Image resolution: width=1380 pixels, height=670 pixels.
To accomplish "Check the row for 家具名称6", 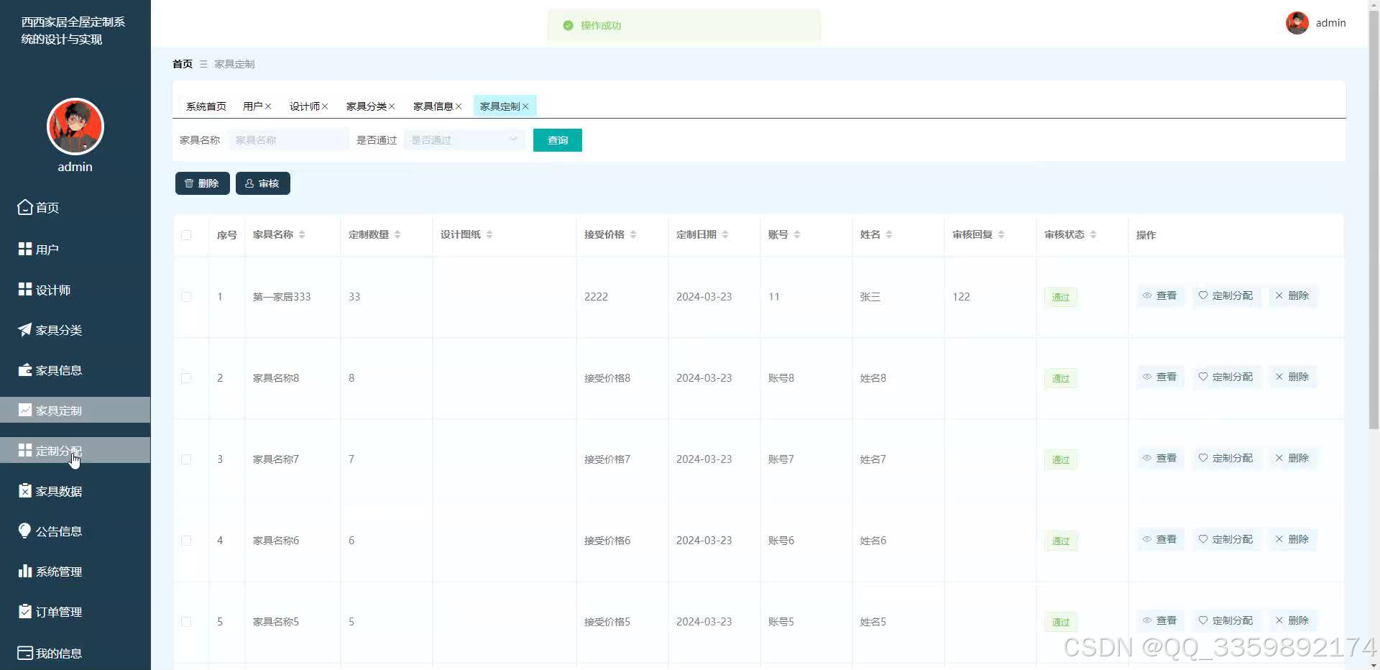I will click(x=186, y=541).
